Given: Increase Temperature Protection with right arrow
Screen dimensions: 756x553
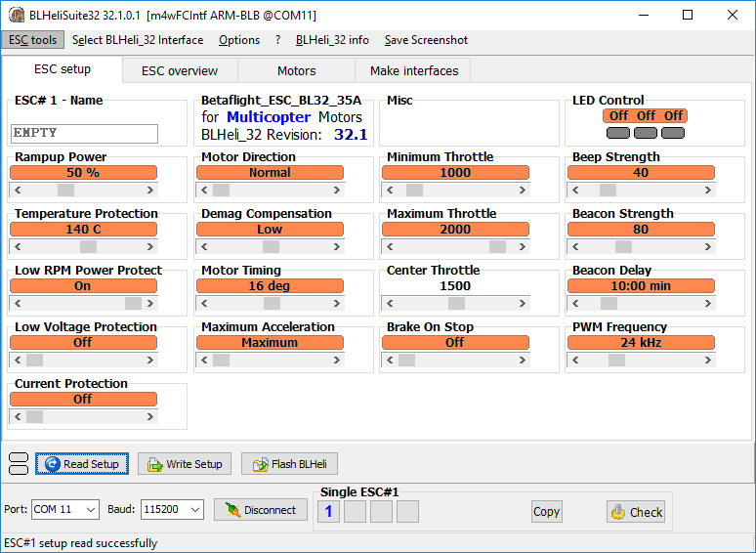Looking at the screenshot, I should coord(150,247).
